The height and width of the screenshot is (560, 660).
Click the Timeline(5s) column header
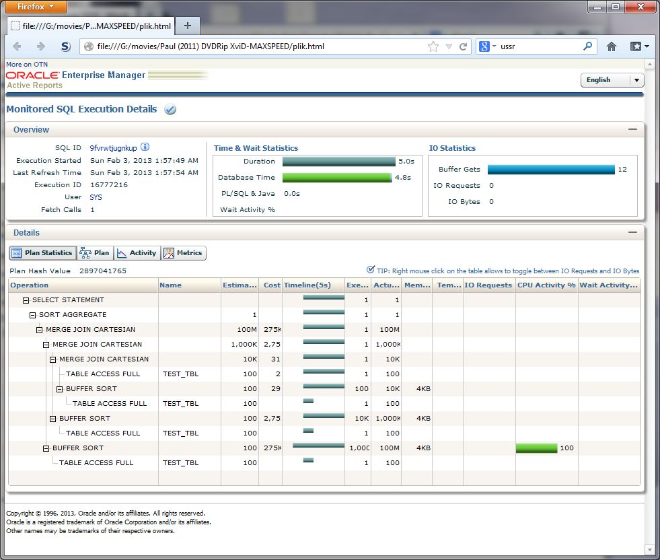[314, 285]
